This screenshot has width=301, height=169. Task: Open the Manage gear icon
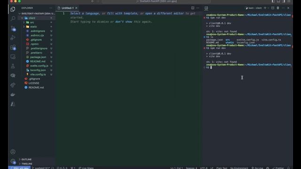tap(13, 161)
